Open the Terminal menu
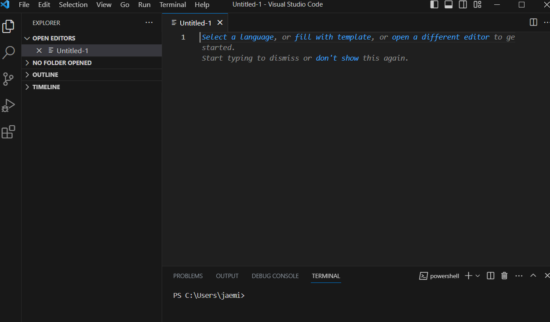This screenshot has width=550, height=322. [x=173, y=5]
